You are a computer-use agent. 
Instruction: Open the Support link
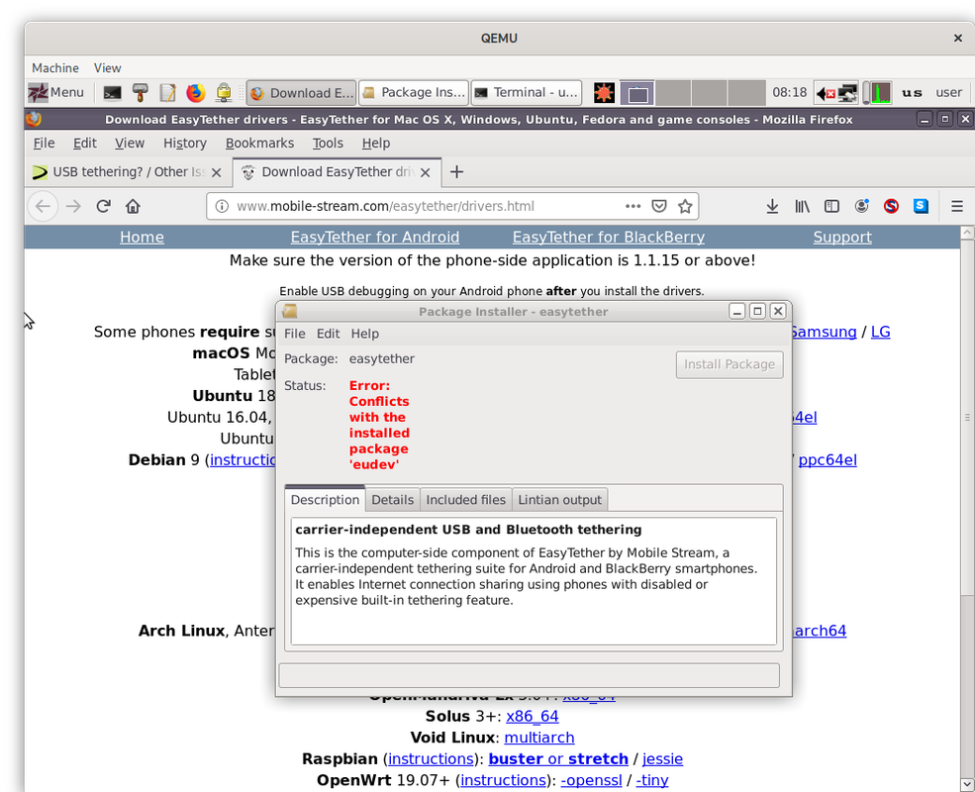point(842,238)
